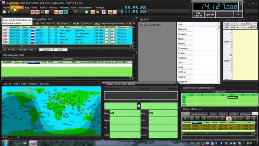The height and width of the screenshot is (146, 259).
Task: Switch to the Телнет cluster tab
Action: click(213, 114)
